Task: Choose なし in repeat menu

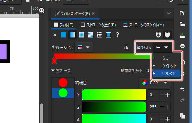Action: [x=166, y=58]
